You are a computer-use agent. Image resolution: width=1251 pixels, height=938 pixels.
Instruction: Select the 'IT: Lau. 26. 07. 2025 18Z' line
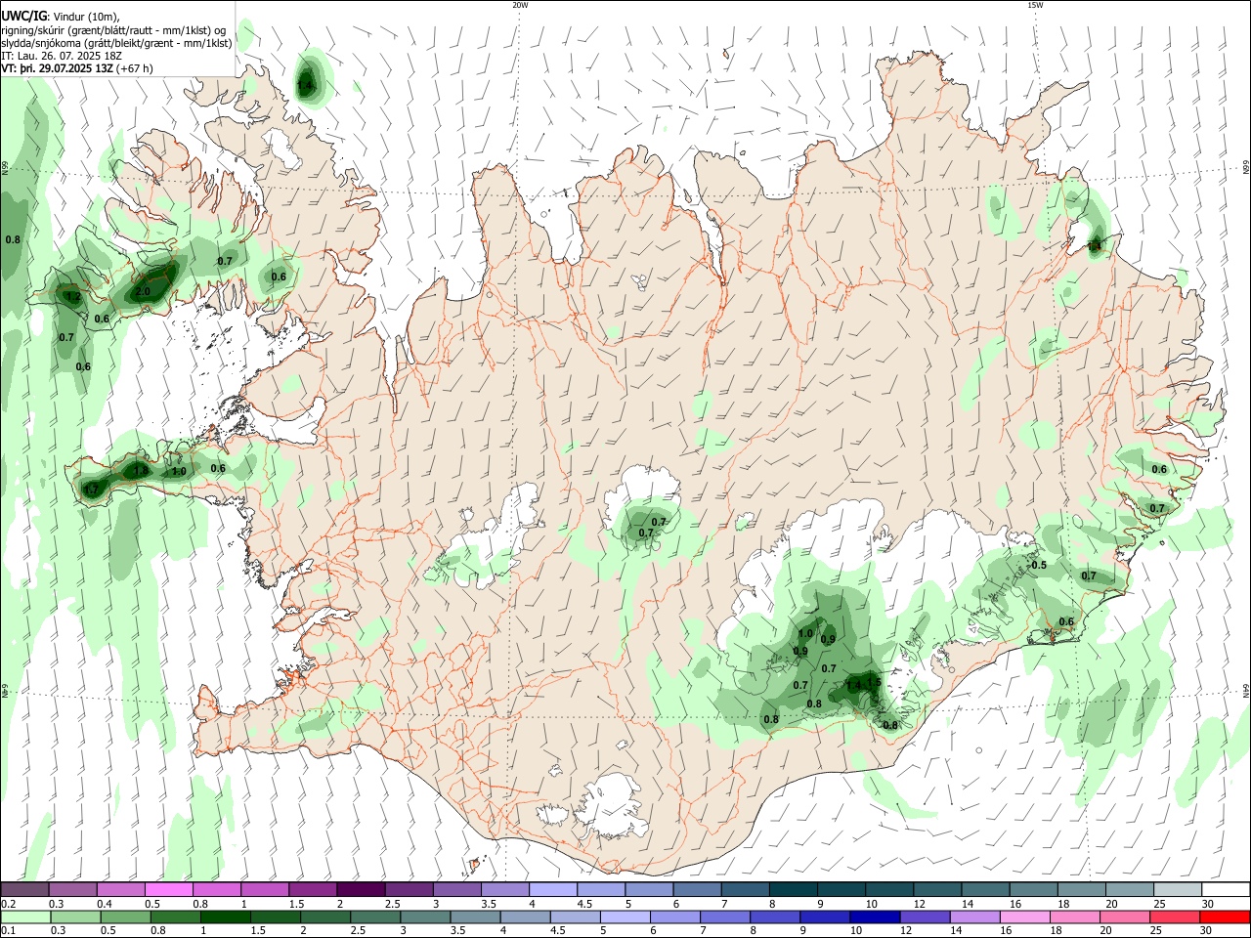click(x=62, y=56)
